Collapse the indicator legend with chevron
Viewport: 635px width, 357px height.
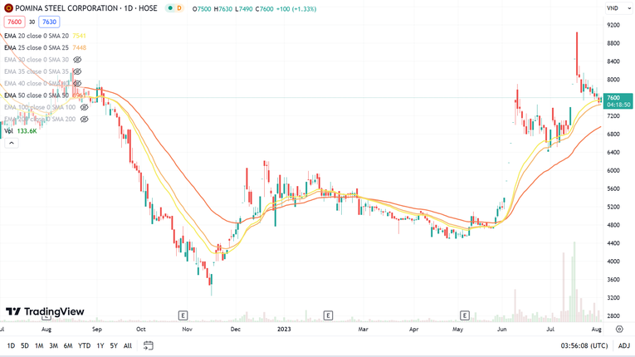coord(12,143)
